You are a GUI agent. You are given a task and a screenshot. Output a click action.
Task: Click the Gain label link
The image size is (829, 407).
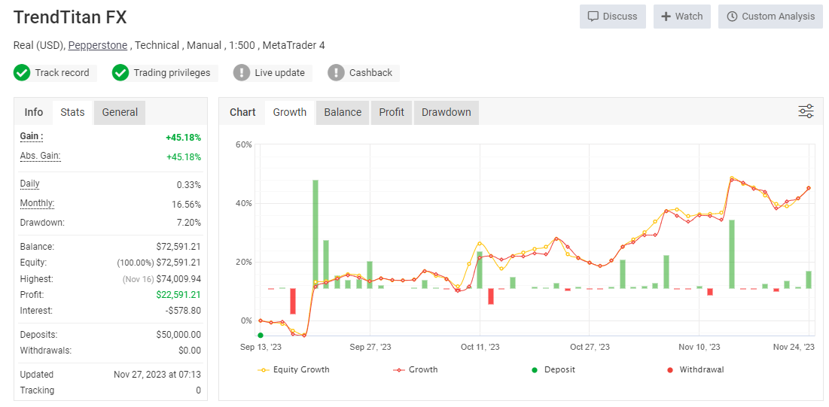click(x=32, y=136)
